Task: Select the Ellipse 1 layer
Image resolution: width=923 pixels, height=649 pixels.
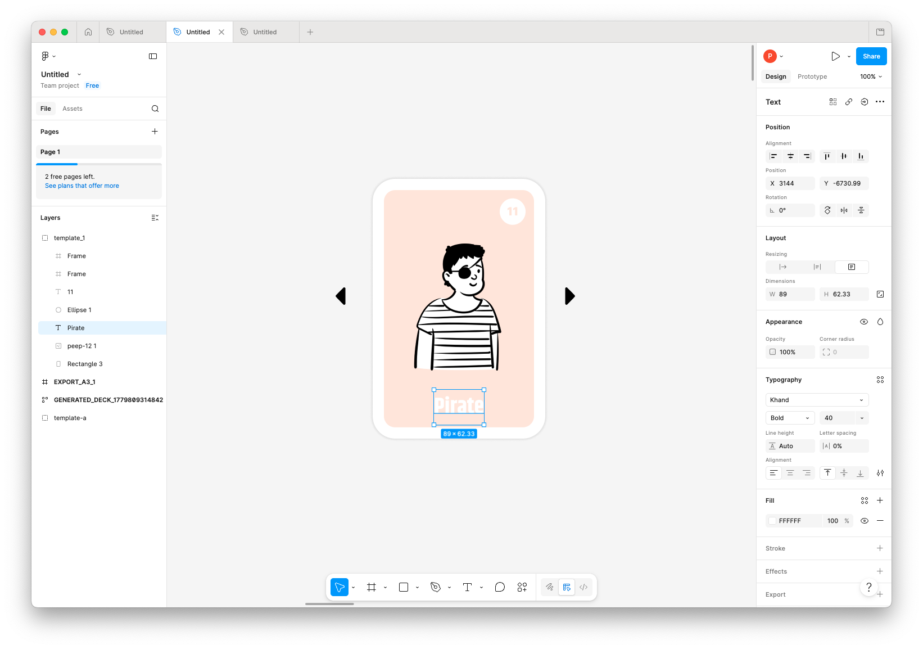Action: pyautogui.click(x=102, y=310)
